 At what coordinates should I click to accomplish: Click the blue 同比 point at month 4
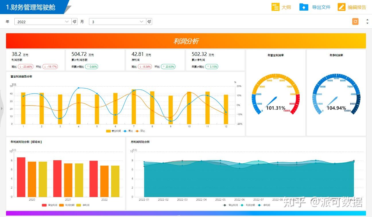(78, 88)
